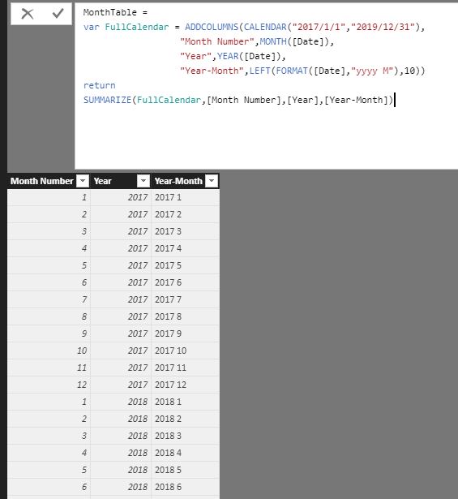Click the "2019/12/31" string in the formula
Screen dimensions: 458x499
pos(383,27)
